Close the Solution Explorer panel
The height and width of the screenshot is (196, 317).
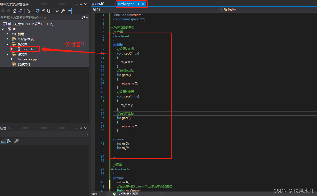click(x=85, y=4)
